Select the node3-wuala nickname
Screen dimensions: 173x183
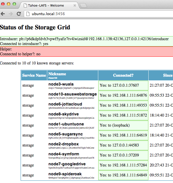[x=61, y=84]
